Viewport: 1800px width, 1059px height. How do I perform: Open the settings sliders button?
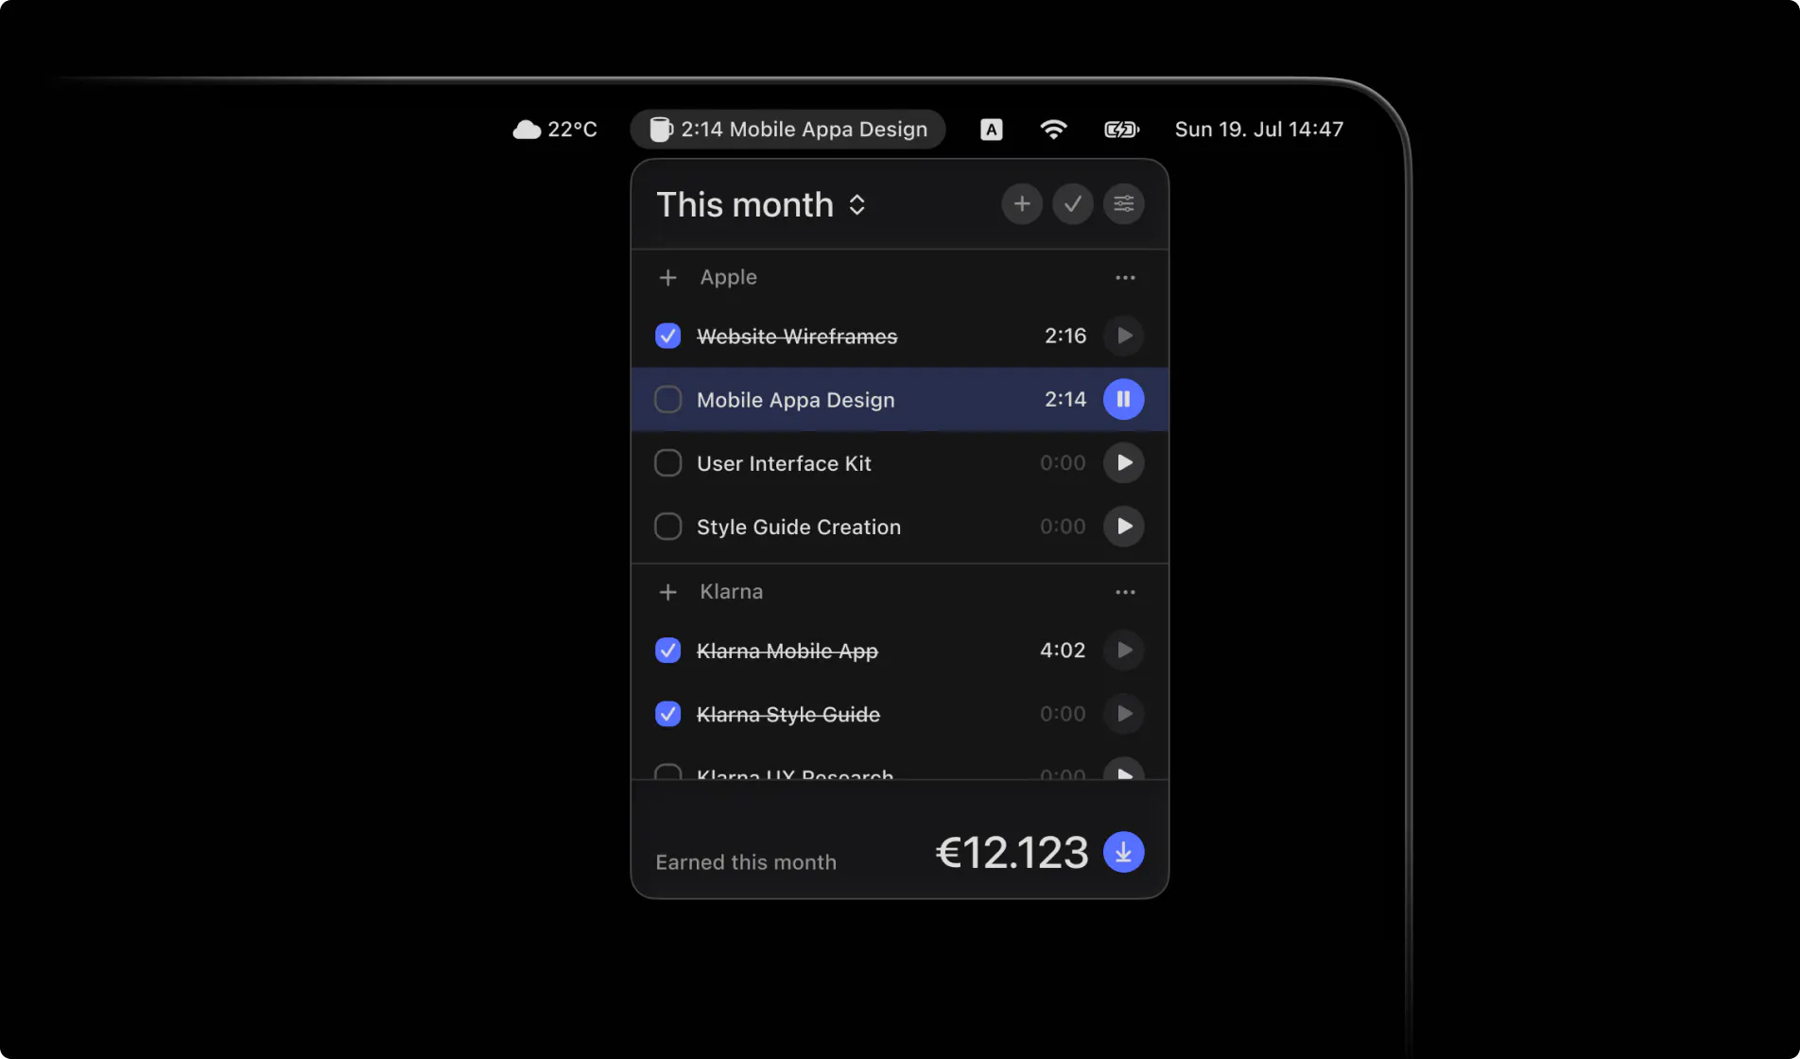pos(1124,204)
